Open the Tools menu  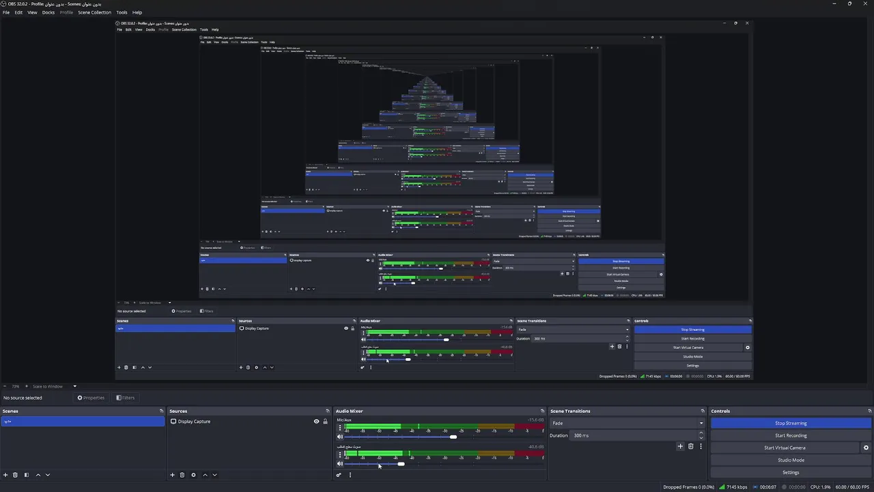click(122, 12)
